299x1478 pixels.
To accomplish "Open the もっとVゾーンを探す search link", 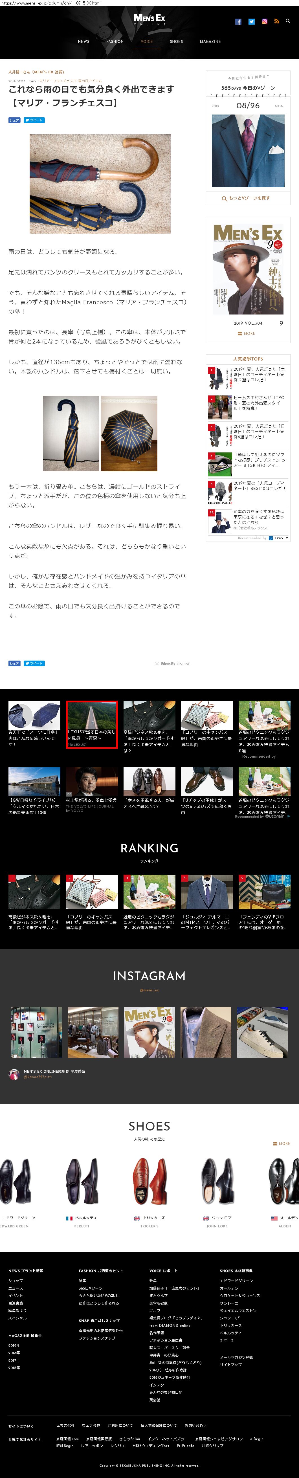I will 246,198.
